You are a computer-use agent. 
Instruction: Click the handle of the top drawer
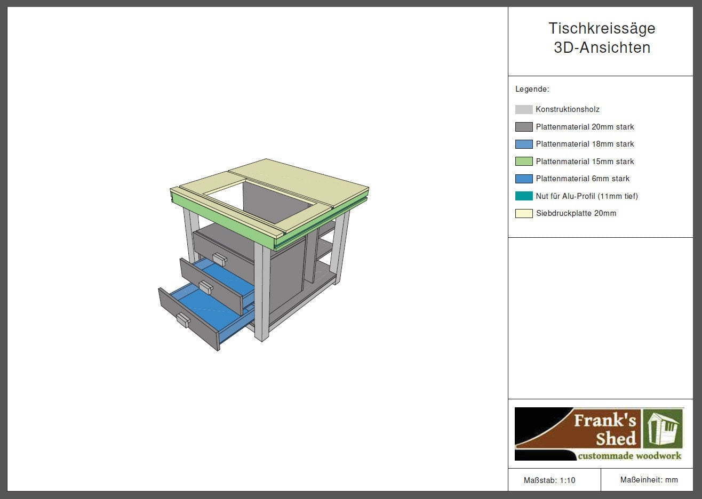tap(220, 258)
